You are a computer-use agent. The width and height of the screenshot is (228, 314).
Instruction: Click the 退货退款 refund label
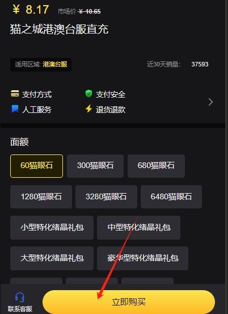click(x=111, y=110)
